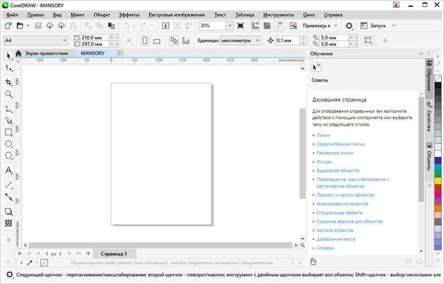Switch to the Экран приветствия tab
The image size is (444, 284).
[x=47, y=53]
